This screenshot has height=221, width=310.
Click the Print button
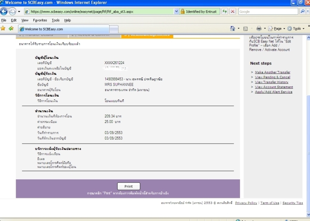pos(129,186)
